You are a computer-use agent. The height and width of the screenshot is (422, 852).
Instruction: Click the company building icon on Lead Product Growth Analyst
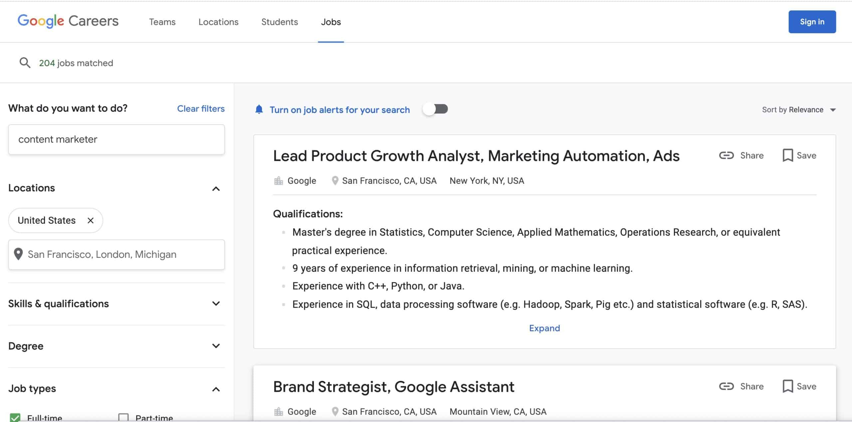pos(279,181)
